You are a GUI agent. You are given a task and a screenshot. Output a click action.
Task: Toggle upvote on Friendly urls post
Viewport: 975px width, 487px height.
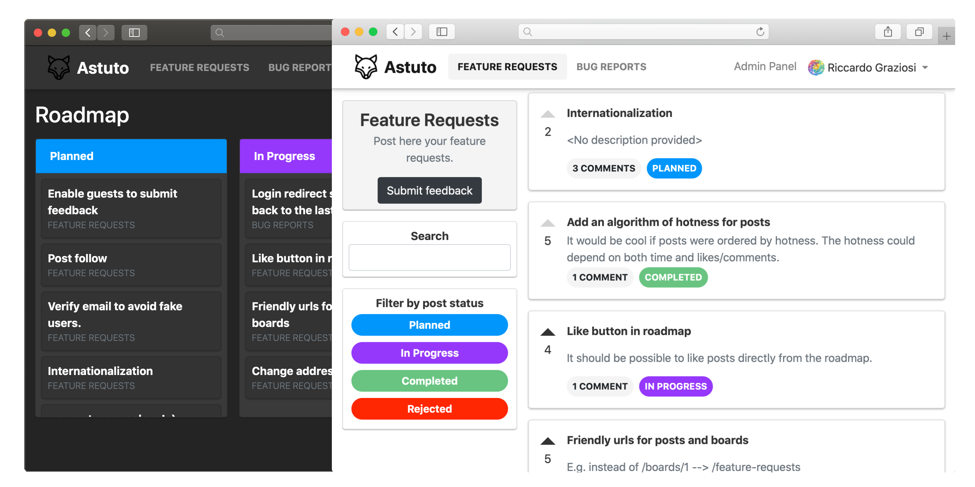click(547, 441)
